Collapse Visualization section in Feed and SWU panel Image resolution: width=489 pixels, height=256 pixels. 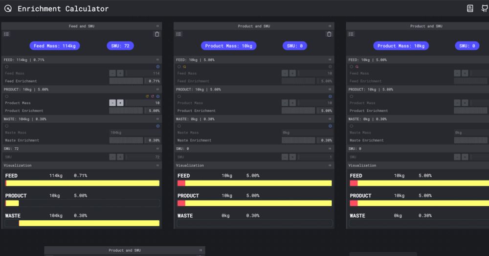(157, 165)
